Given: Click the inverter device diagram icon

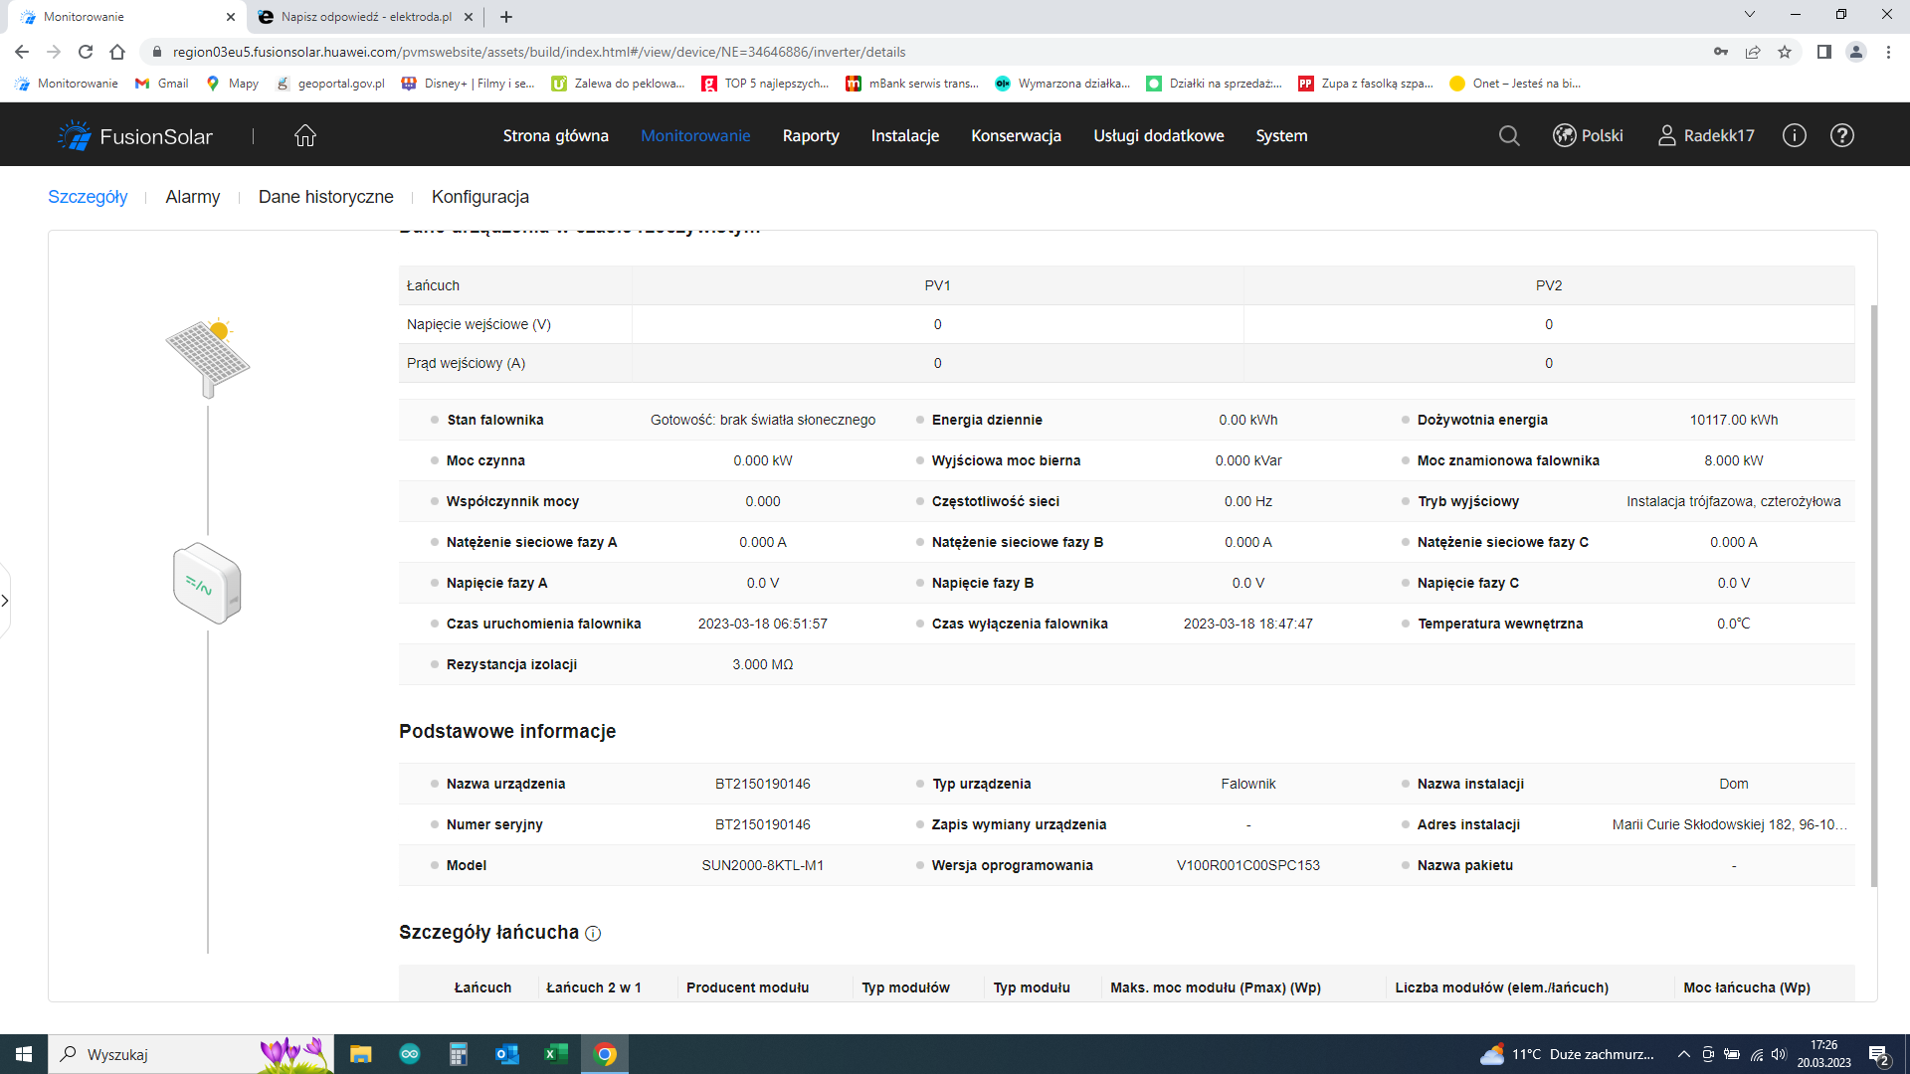Looking at the screenshot, I should 207,583.
